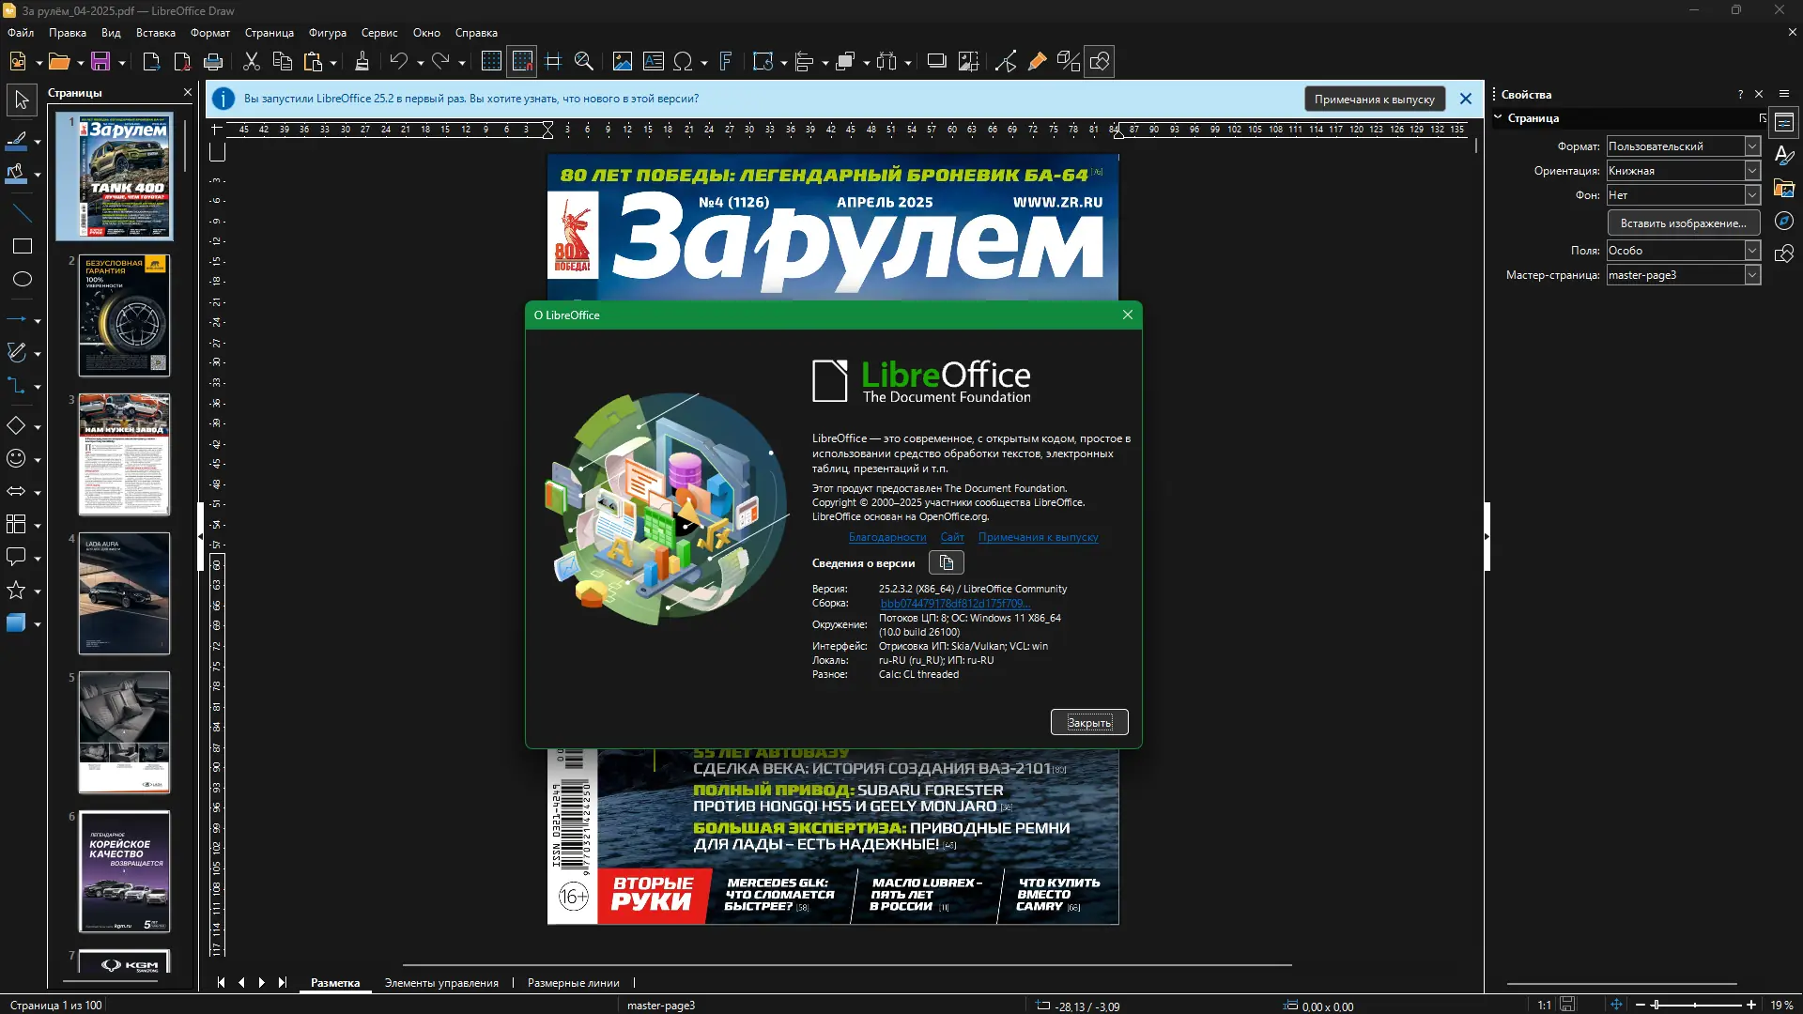Select the Rectangle tool in left toolbar
The image size is (1803, 1014).
coord(22,246)
